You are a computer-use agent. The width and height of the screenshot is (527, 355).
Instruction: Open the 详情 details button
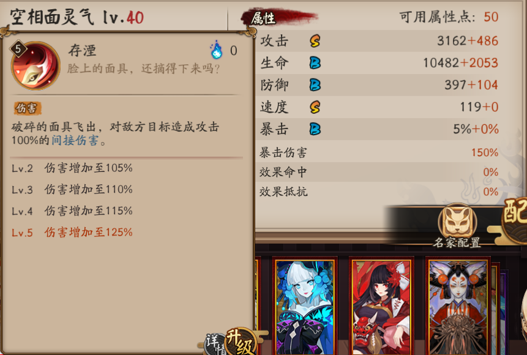[215, 345]
